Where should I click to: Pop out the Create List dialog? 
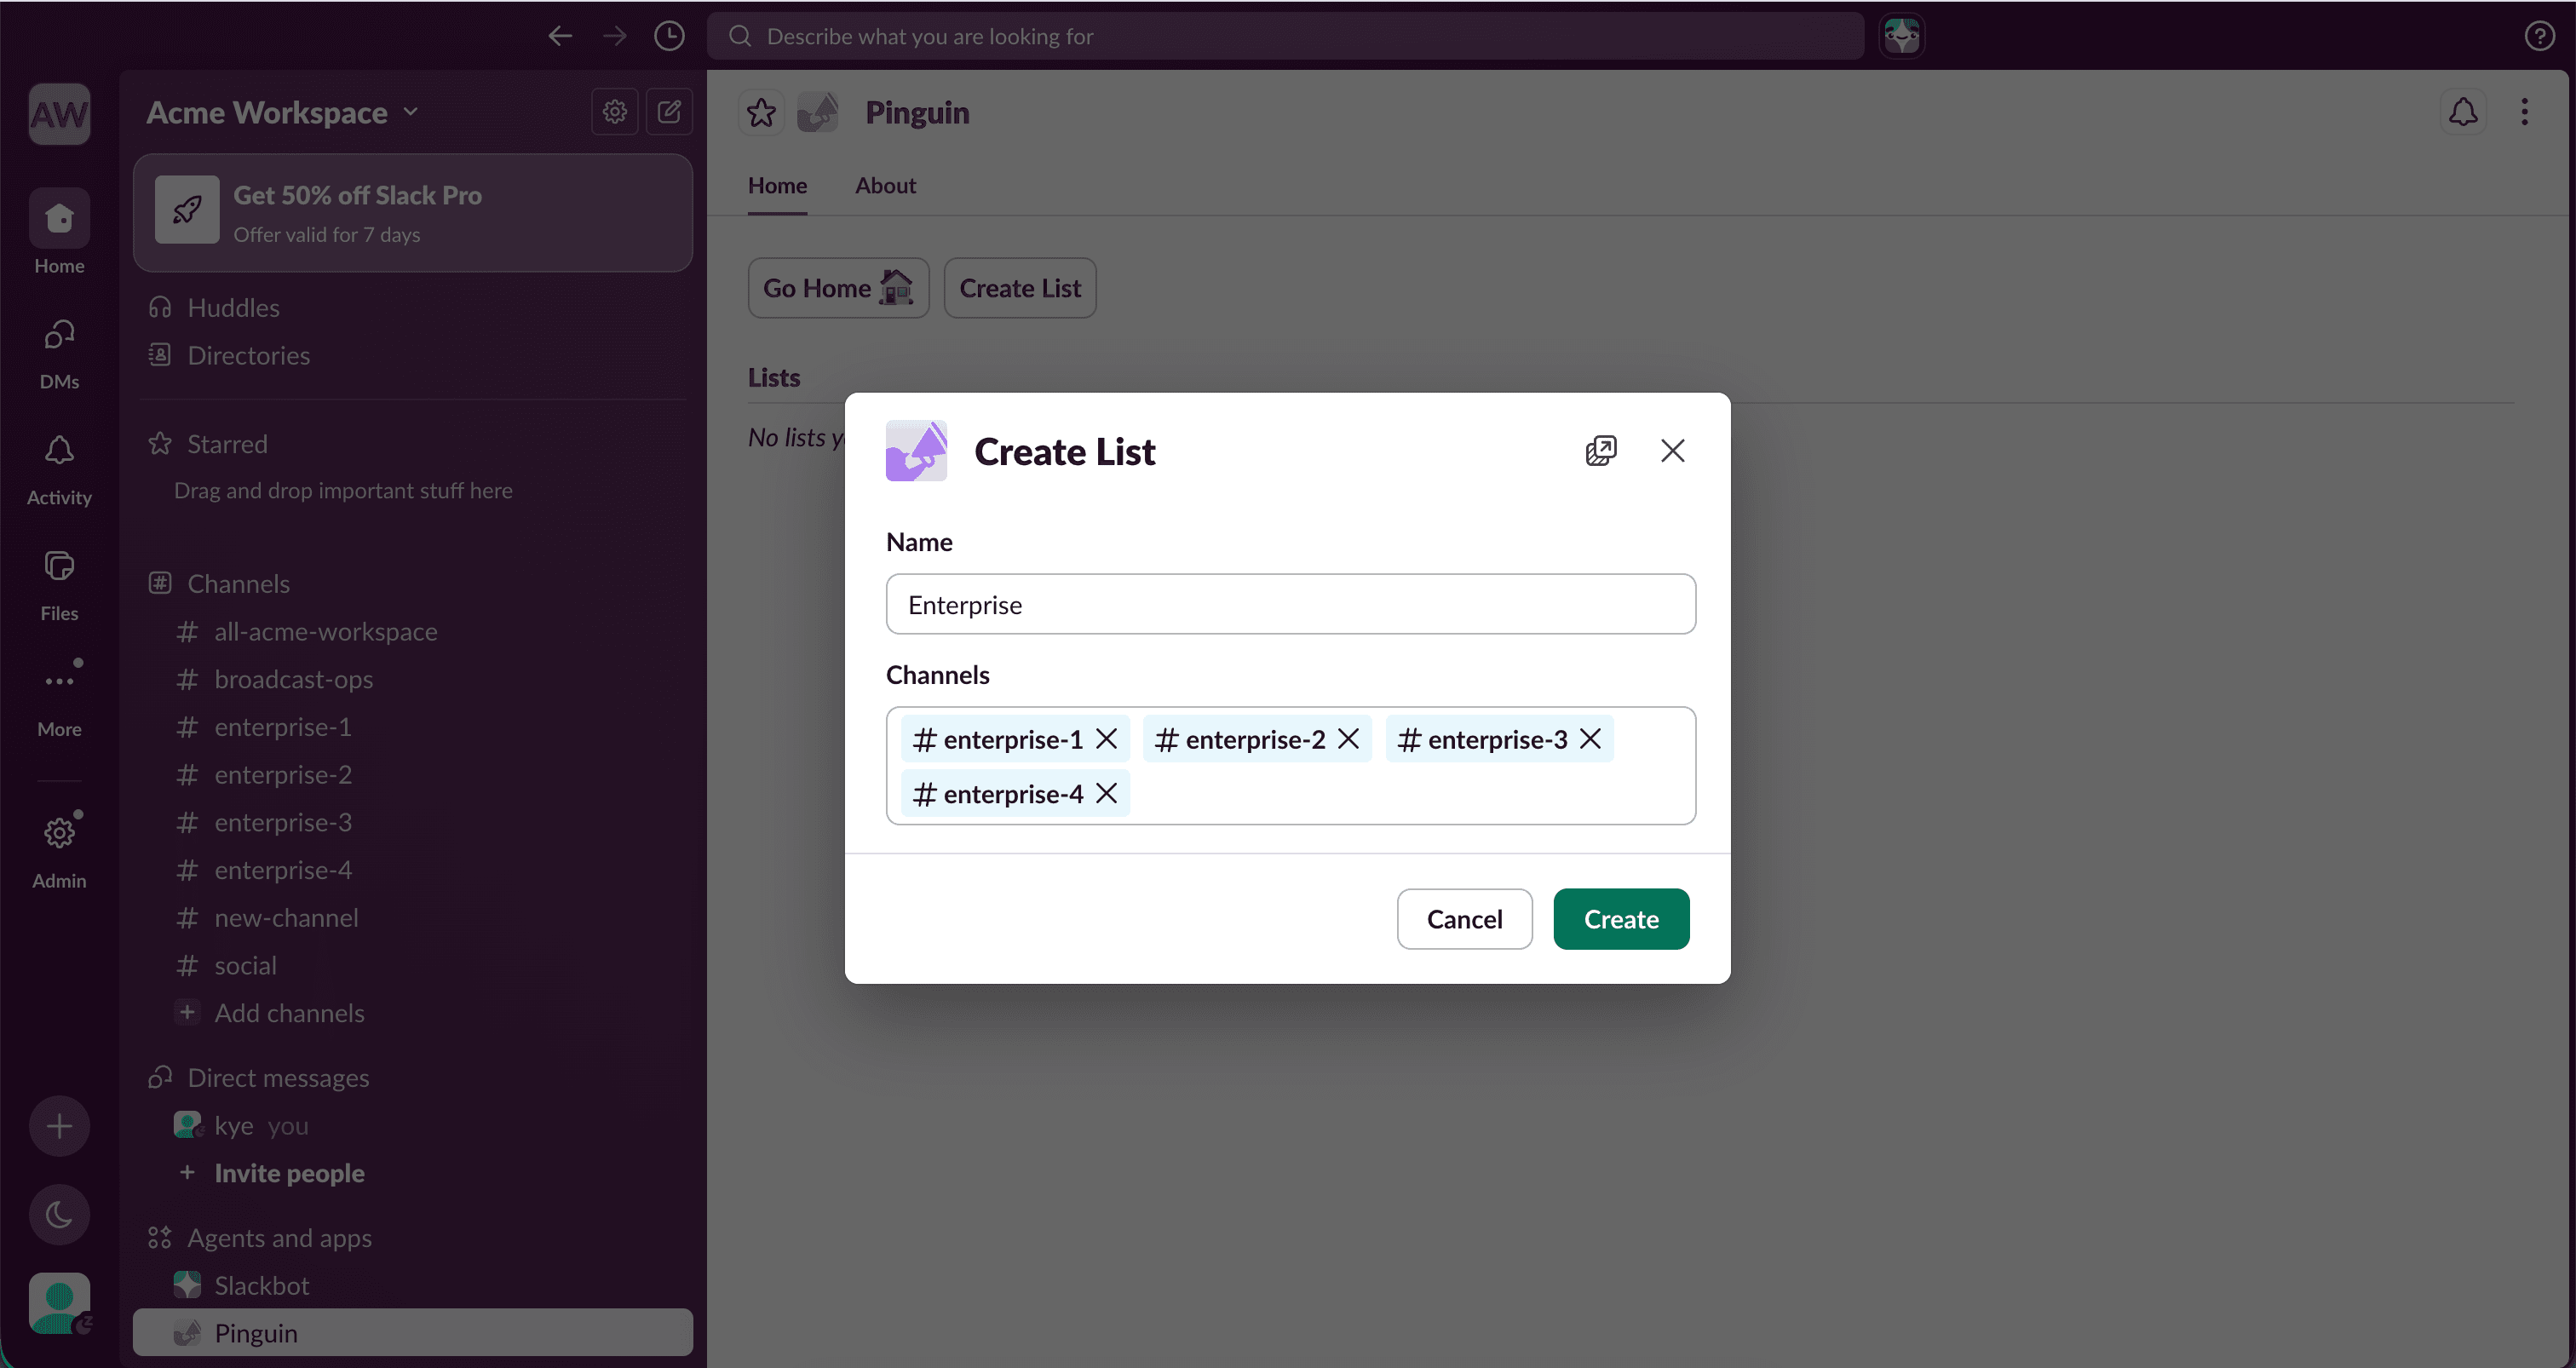coord(1601,451)
